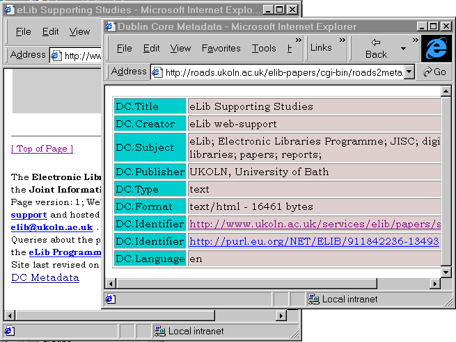The width and height of the screenshot is (456, 342).
Task: Click vertical scrollbar thumb in Dublin Core window
Action: [446, 181]
